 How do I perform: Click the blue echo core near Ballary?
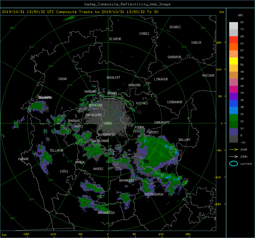176,152
